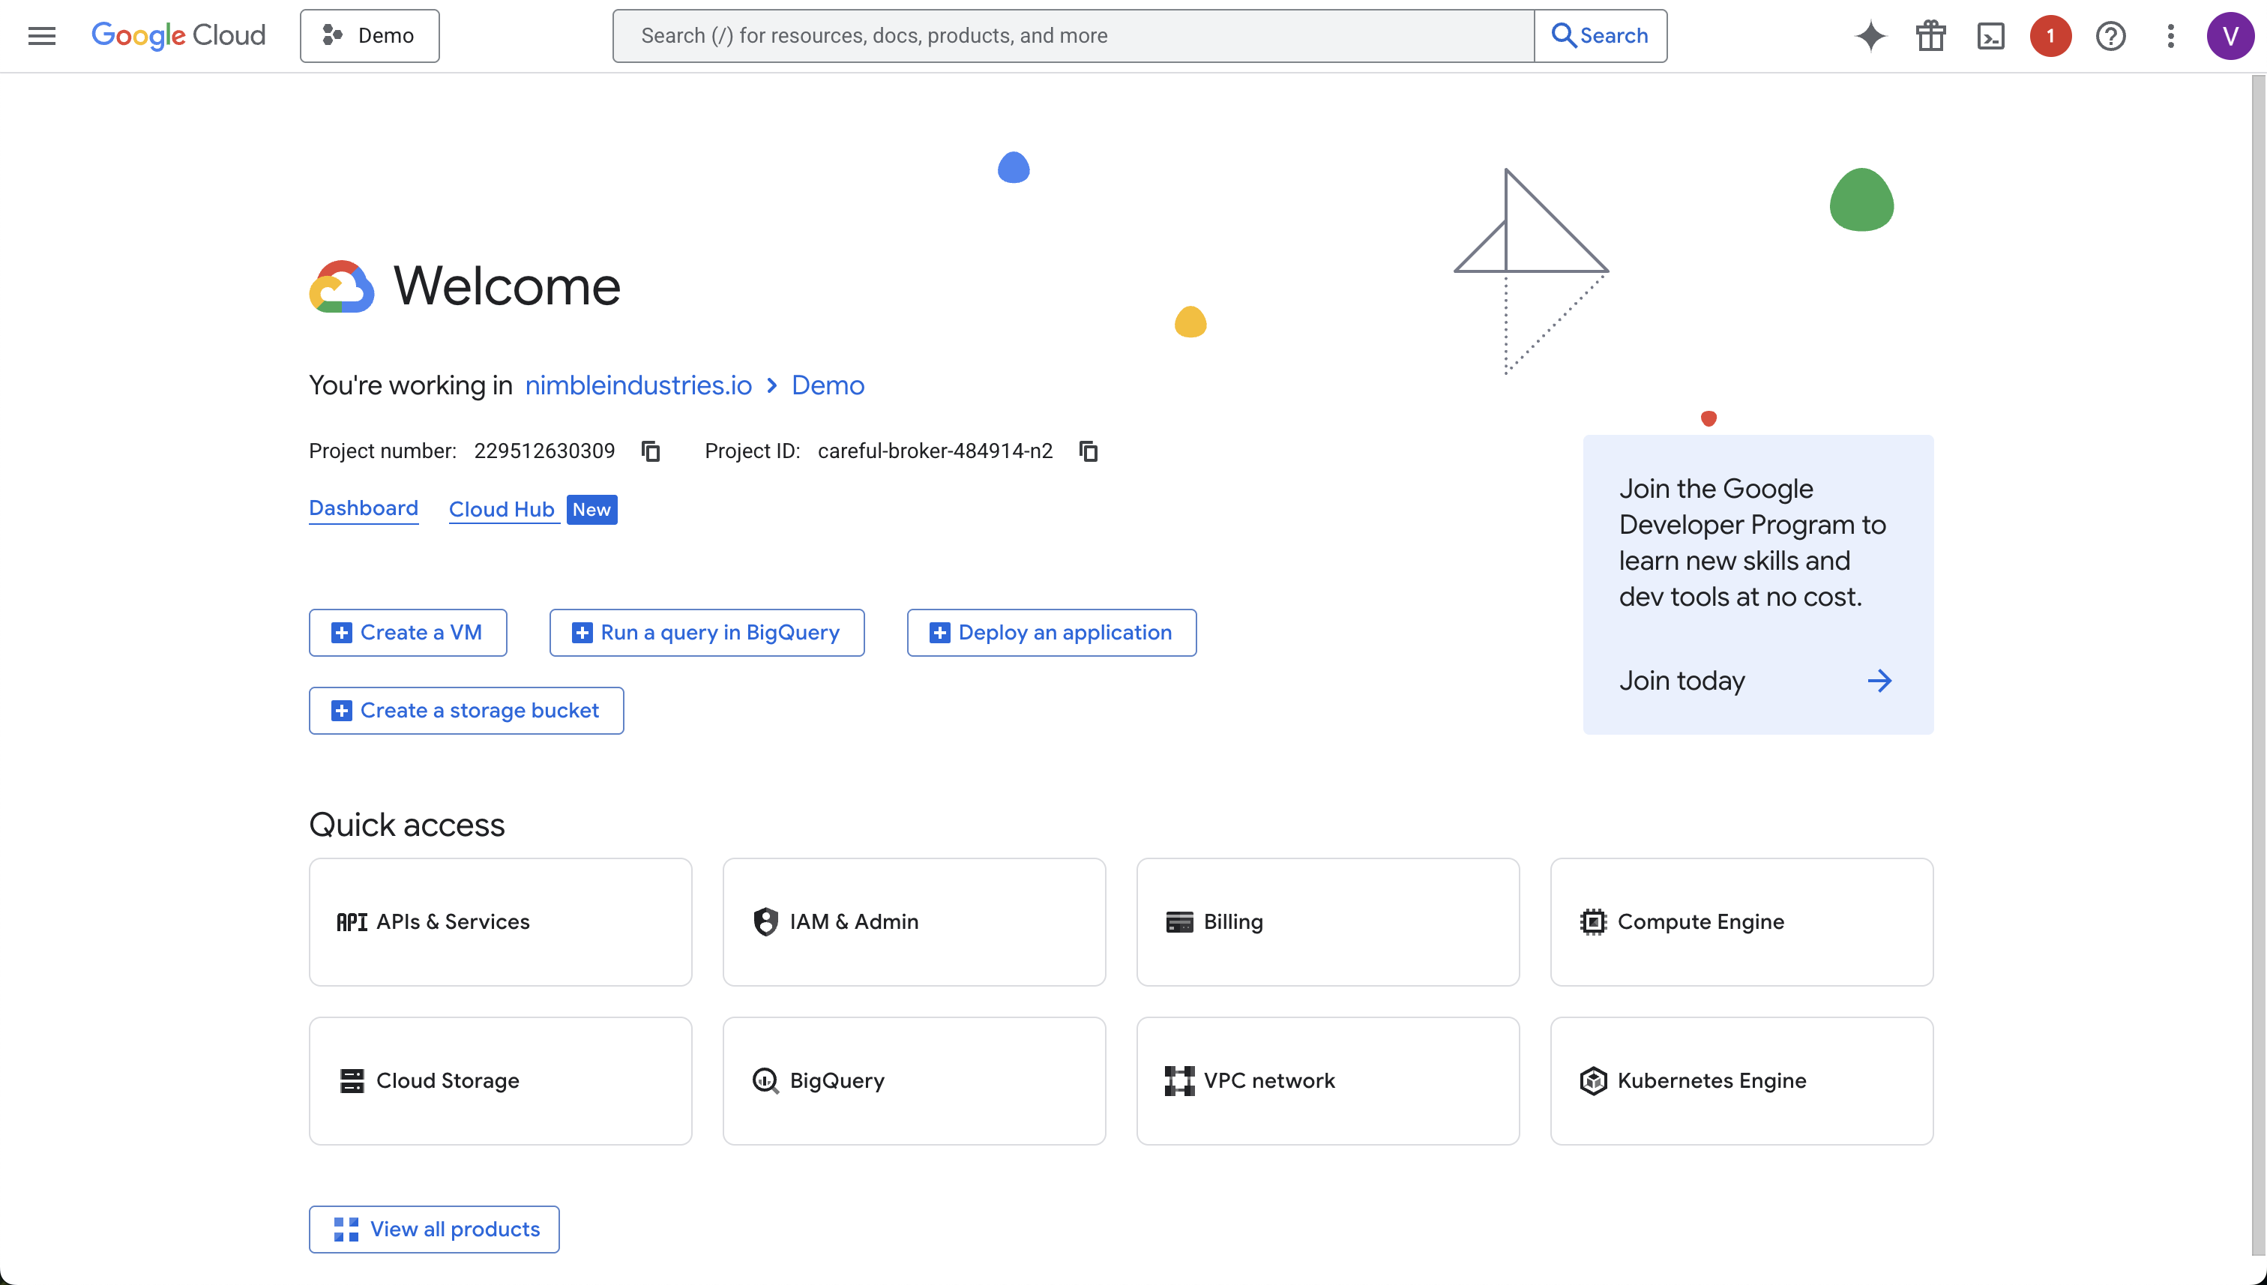Viewport: 2267px width, 1285px height.
Task: Copy the project number to clipboard
Action: (x=651, y=451)
